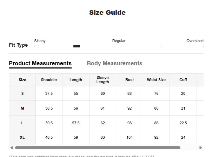
Task: Select the M size row label
Action: (x=22, y=109)
